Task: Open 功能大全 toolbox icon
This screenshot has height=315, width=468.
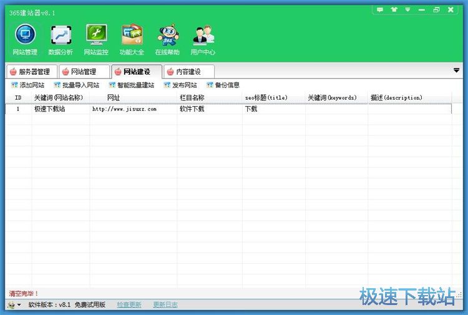Action: click(x=132, y=40)
